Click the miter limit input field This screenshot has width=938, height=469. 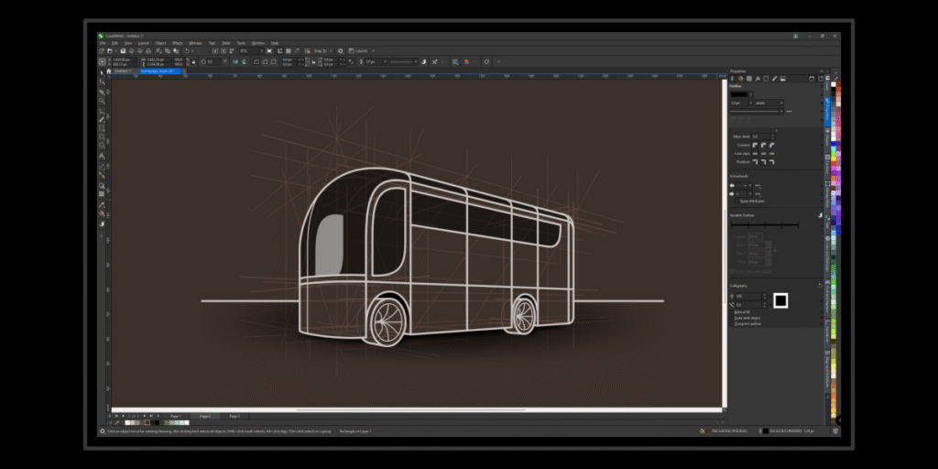coord(763,136)
